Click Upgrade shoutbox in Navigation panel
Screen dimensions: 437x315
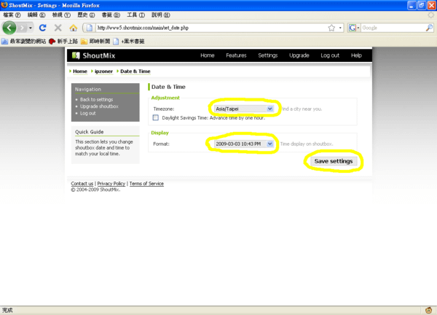(x=99, y=106)
